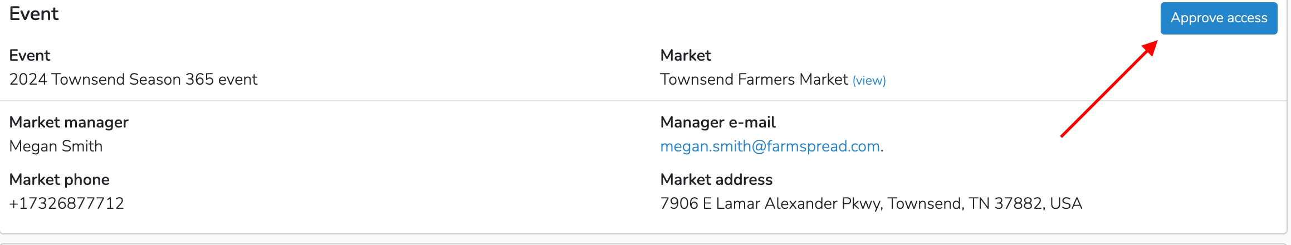Click the bold Event field label
The width and height of the screenshot is (1291, 245).
click(x=30, y=56)
